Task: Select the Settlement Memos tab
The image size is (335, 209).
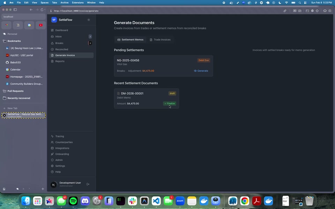Action: [130, 40]
